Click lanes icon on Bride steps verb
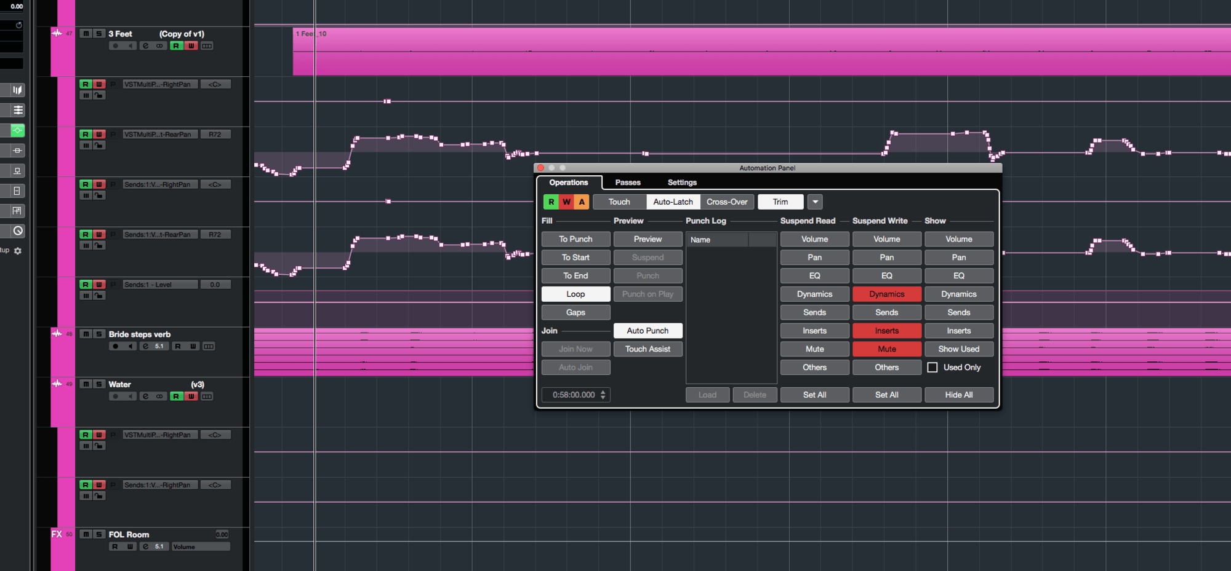This screenshot has width=1231, height=571. (x=209, y=347)
